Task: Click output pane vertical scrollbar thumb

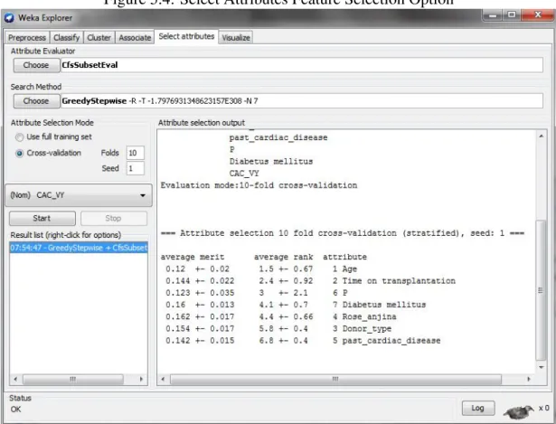Action: [541, 290]
